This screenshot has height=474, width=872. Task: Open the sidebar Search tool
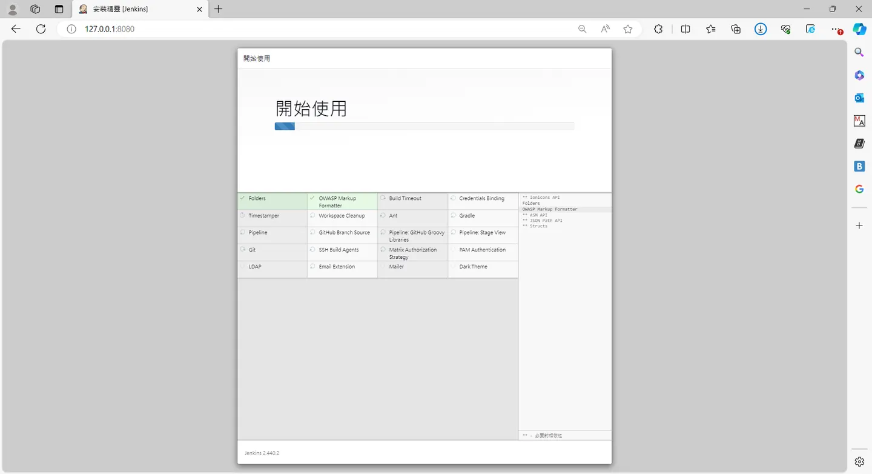859,52
